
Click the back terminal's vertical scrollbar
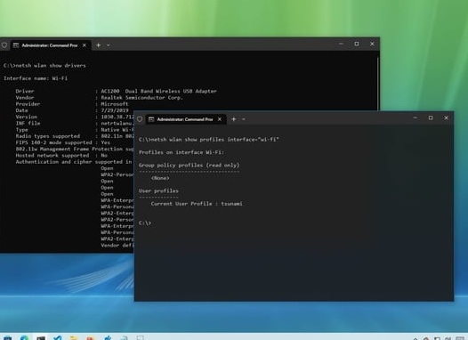point(378,84)
